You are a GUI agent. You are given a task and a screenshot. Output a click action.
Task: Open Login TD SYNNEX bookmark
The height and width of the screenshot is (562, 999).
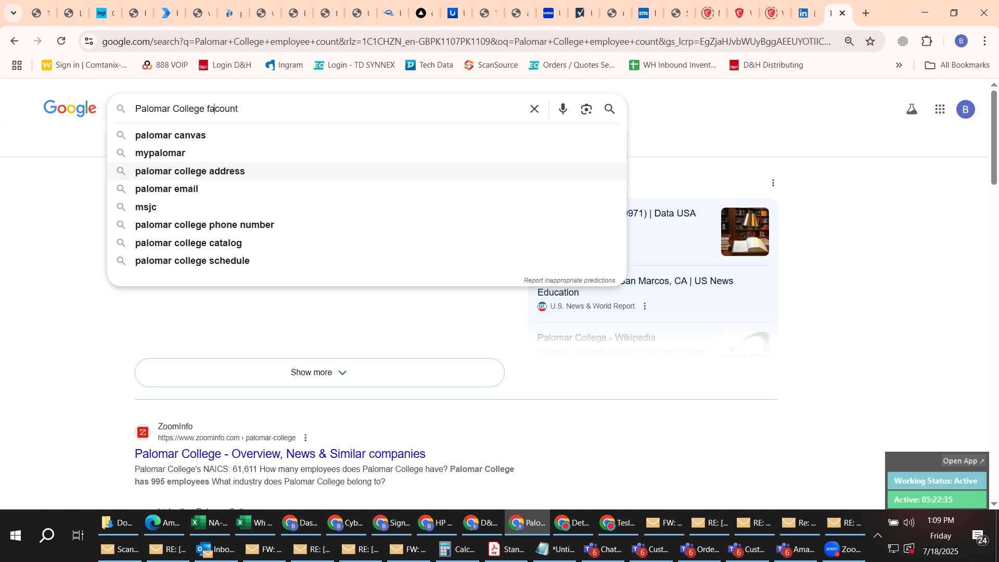tap(354, 65)
